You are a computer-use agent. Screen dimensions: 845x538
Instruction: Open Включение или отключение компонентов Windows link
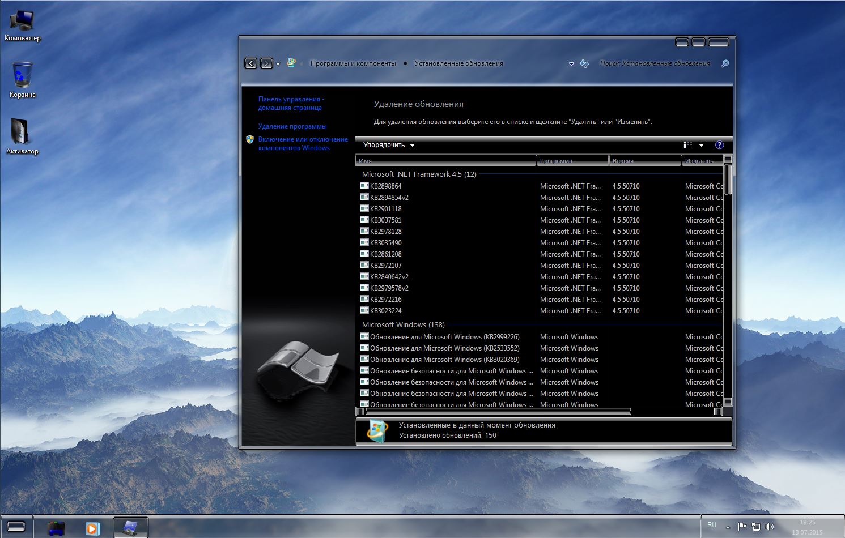303,143
